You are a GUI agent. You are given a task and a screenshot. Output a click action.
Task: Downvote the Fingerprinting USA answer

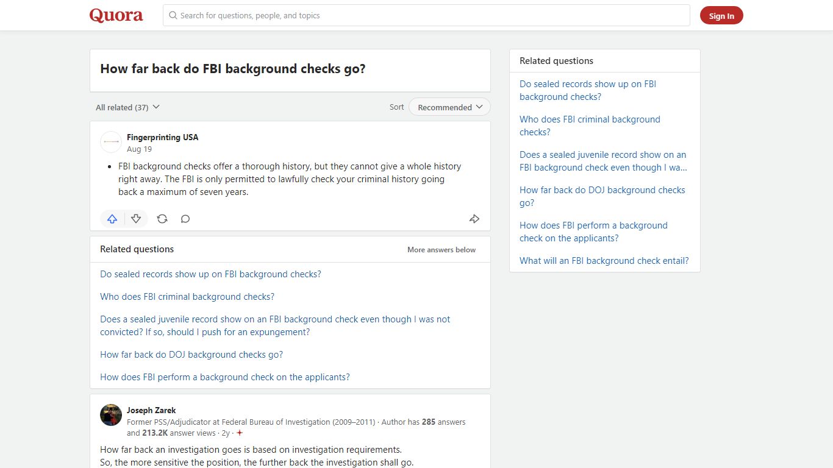click(x=136, y=219)
